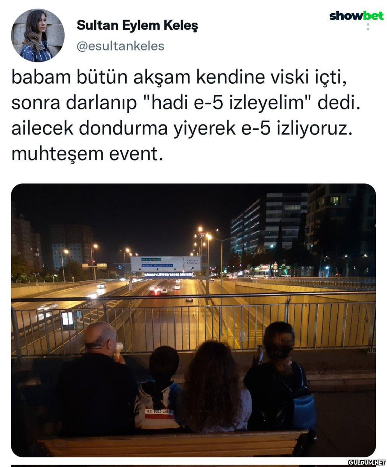This screenshot has width=387, height=467.
Task: Open the three-dot more options menu
Action: [368, 26]
